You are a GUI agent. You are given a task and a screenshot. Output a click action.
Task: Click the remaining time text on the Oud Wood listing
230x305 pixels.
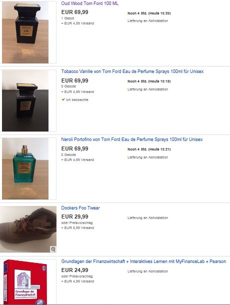149,13
